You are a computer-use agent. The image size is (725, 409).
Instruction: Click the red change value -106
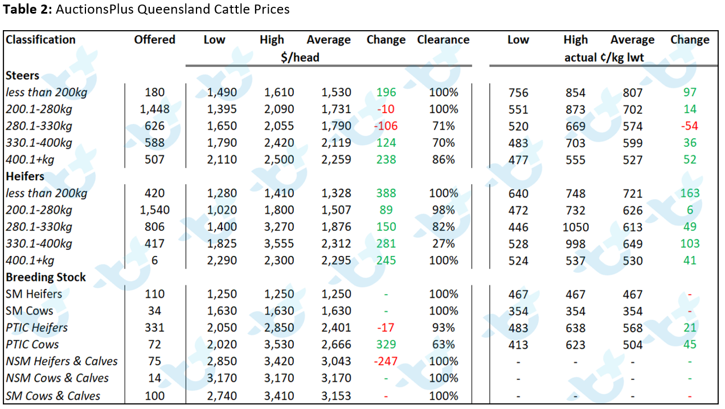point(386,126)
